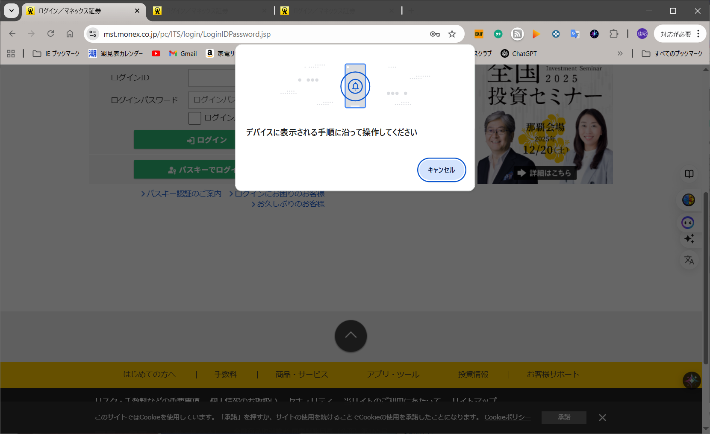Click the password manager key icon

[x=435, y=34]
